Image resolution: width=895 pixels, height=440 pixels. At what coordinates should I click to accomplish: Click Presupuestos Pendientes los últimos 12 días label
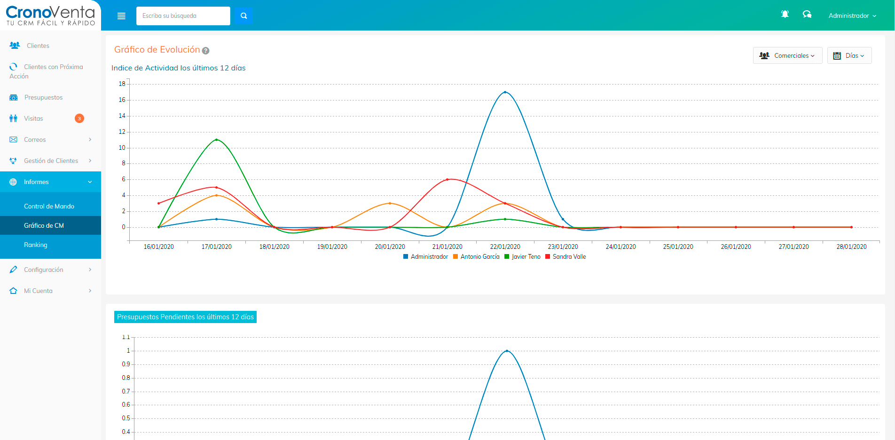[x=185, y=317]
